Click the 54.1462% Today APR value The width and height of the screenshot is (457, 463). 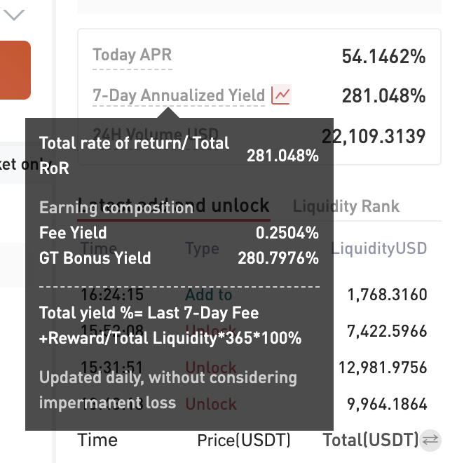click(x=383, y=57)
